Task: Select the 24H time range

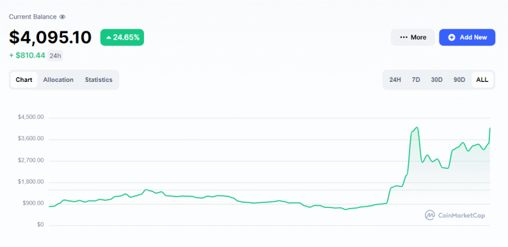Action: pos(395,80)
